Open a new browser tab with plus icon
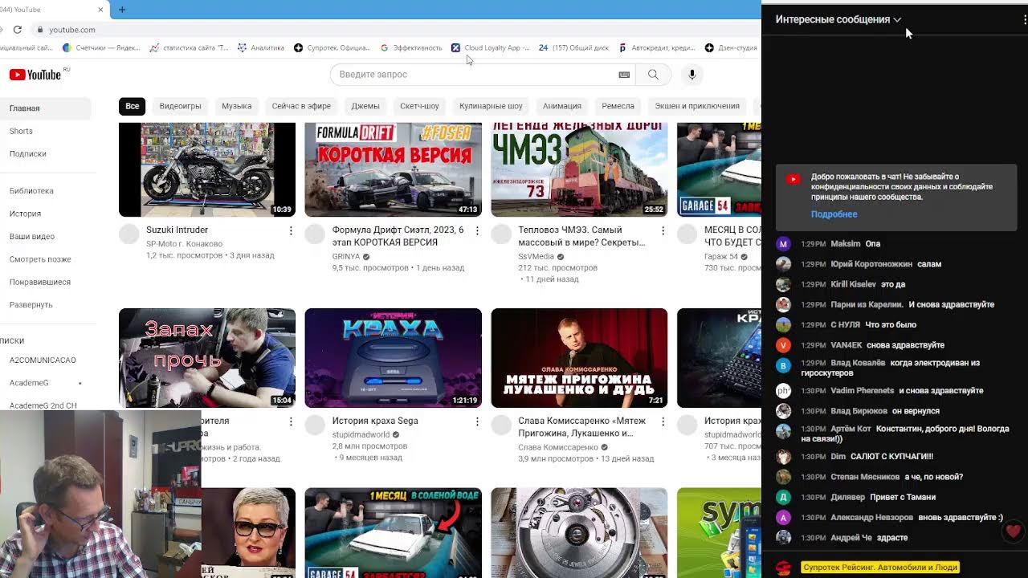 coord(122,10)
